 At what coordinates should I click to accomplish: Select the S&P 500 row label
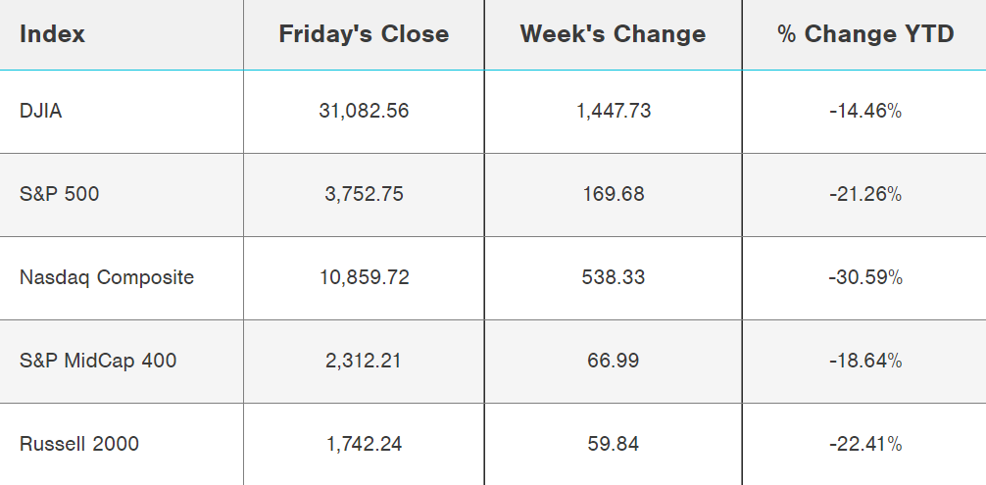(60, 194)
